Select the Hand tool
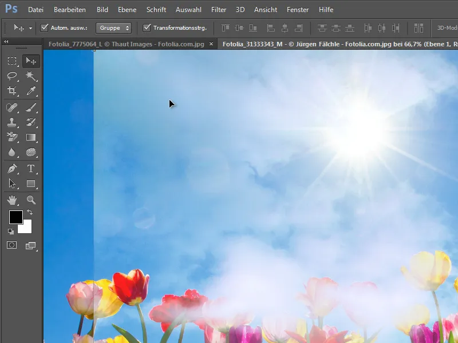This screenshot has height=343, width=458. click(x=12, y=200)
